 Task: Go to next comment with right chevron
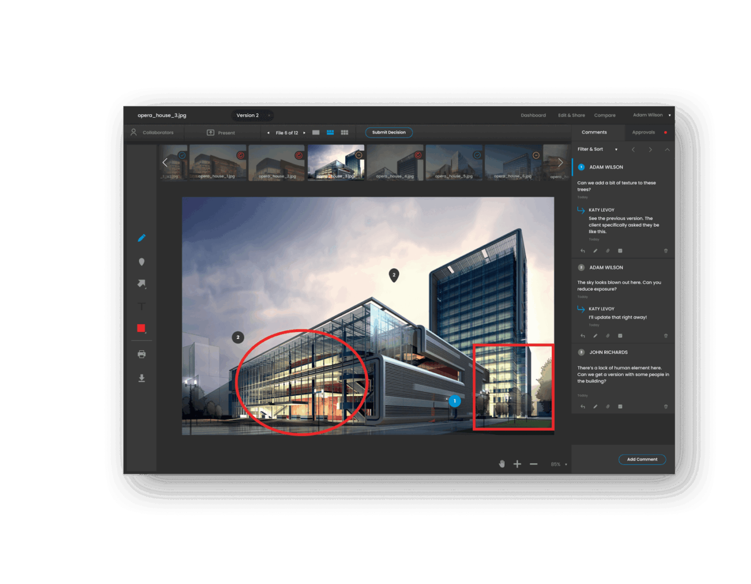[650, 150]
